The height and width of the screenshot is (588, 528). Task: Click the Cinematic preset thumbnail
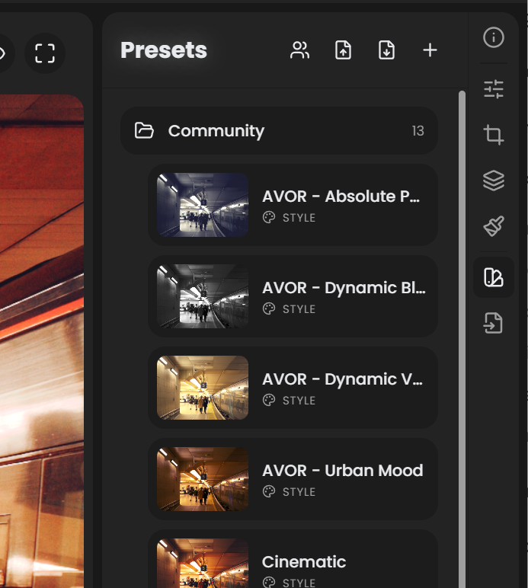click(203, 564)
